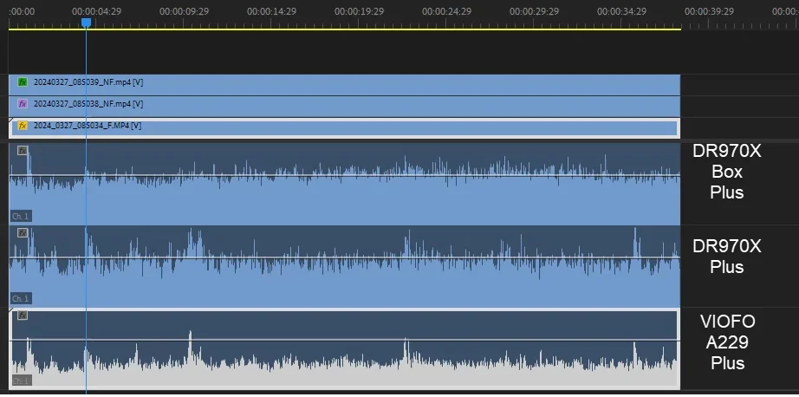Select the 20240327_085039_NF.mp4 [V] video clip
799x397 pixels.
(x=344, y=85)
